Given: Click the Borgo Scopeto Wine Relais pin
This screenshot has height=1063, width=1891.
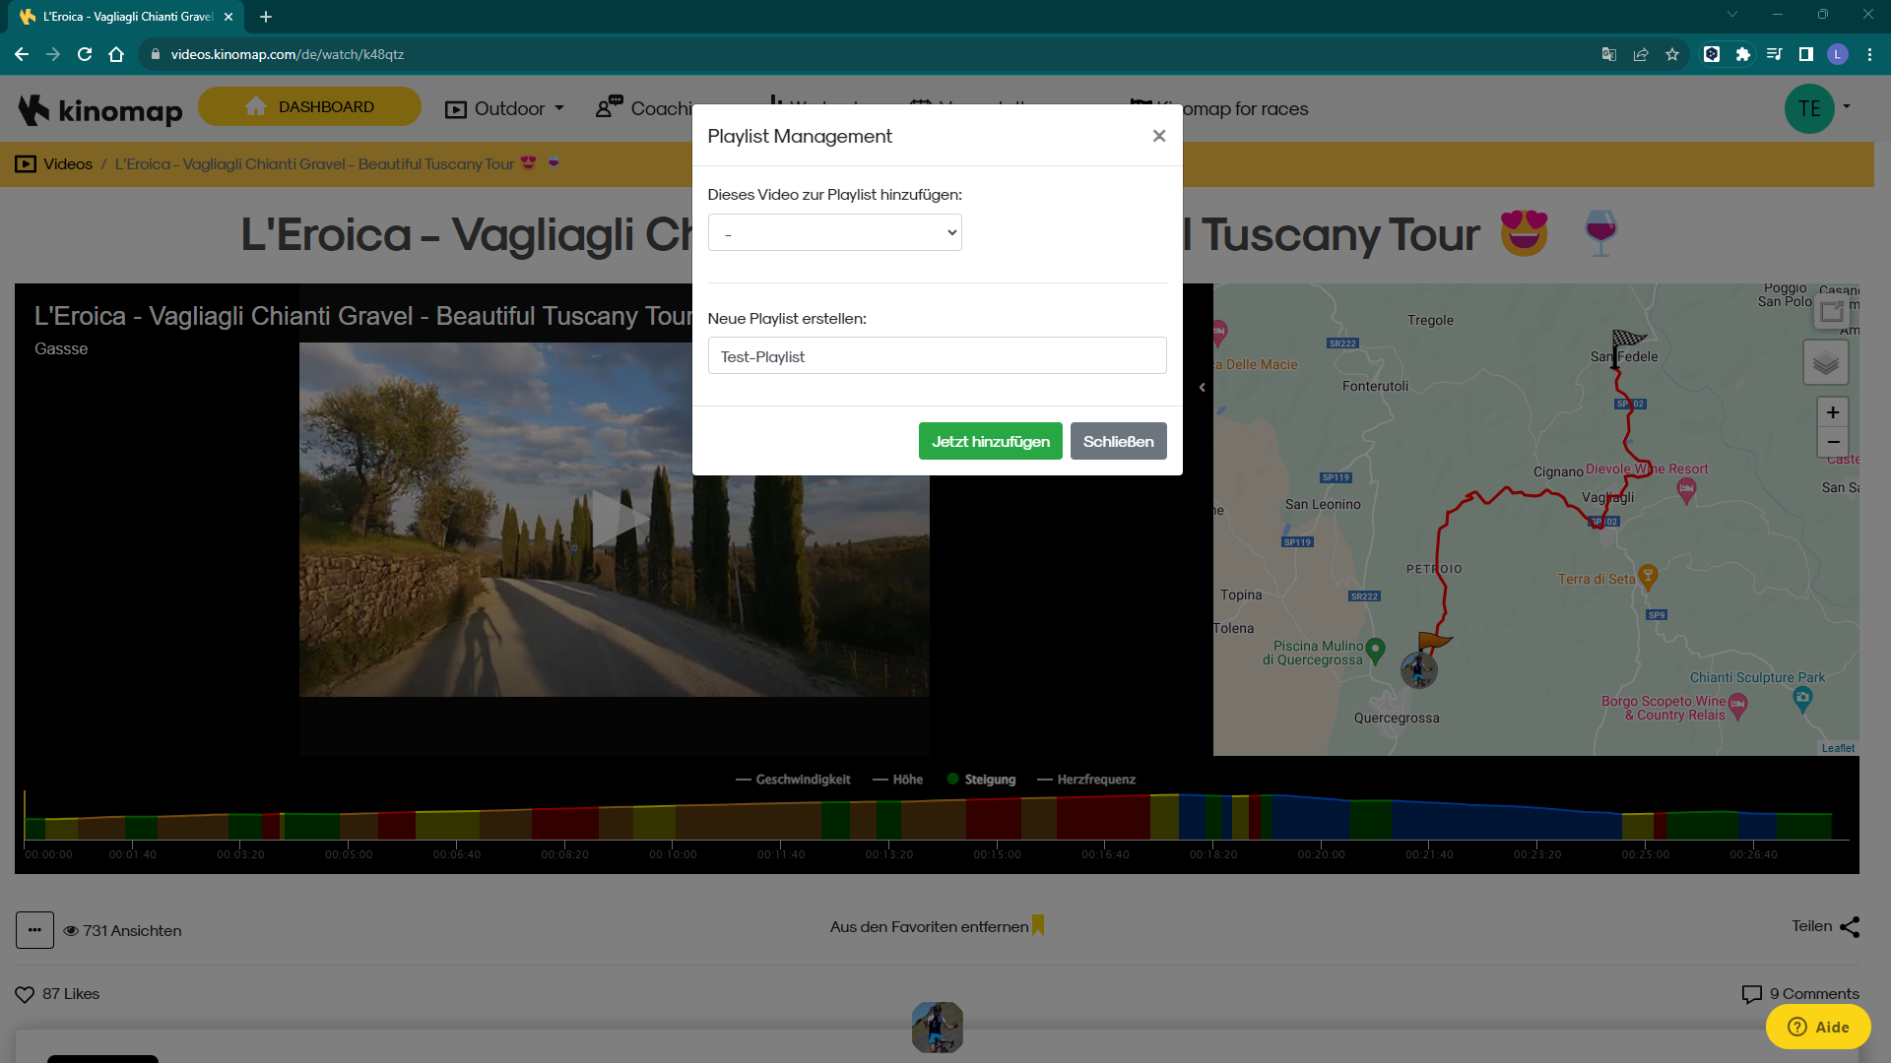Looking at the screenshot, I should (1738, 707).
